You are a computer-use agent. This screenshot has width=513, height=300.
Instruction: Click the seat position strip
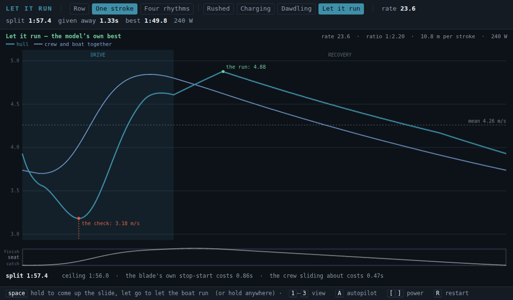click(264, 257)
